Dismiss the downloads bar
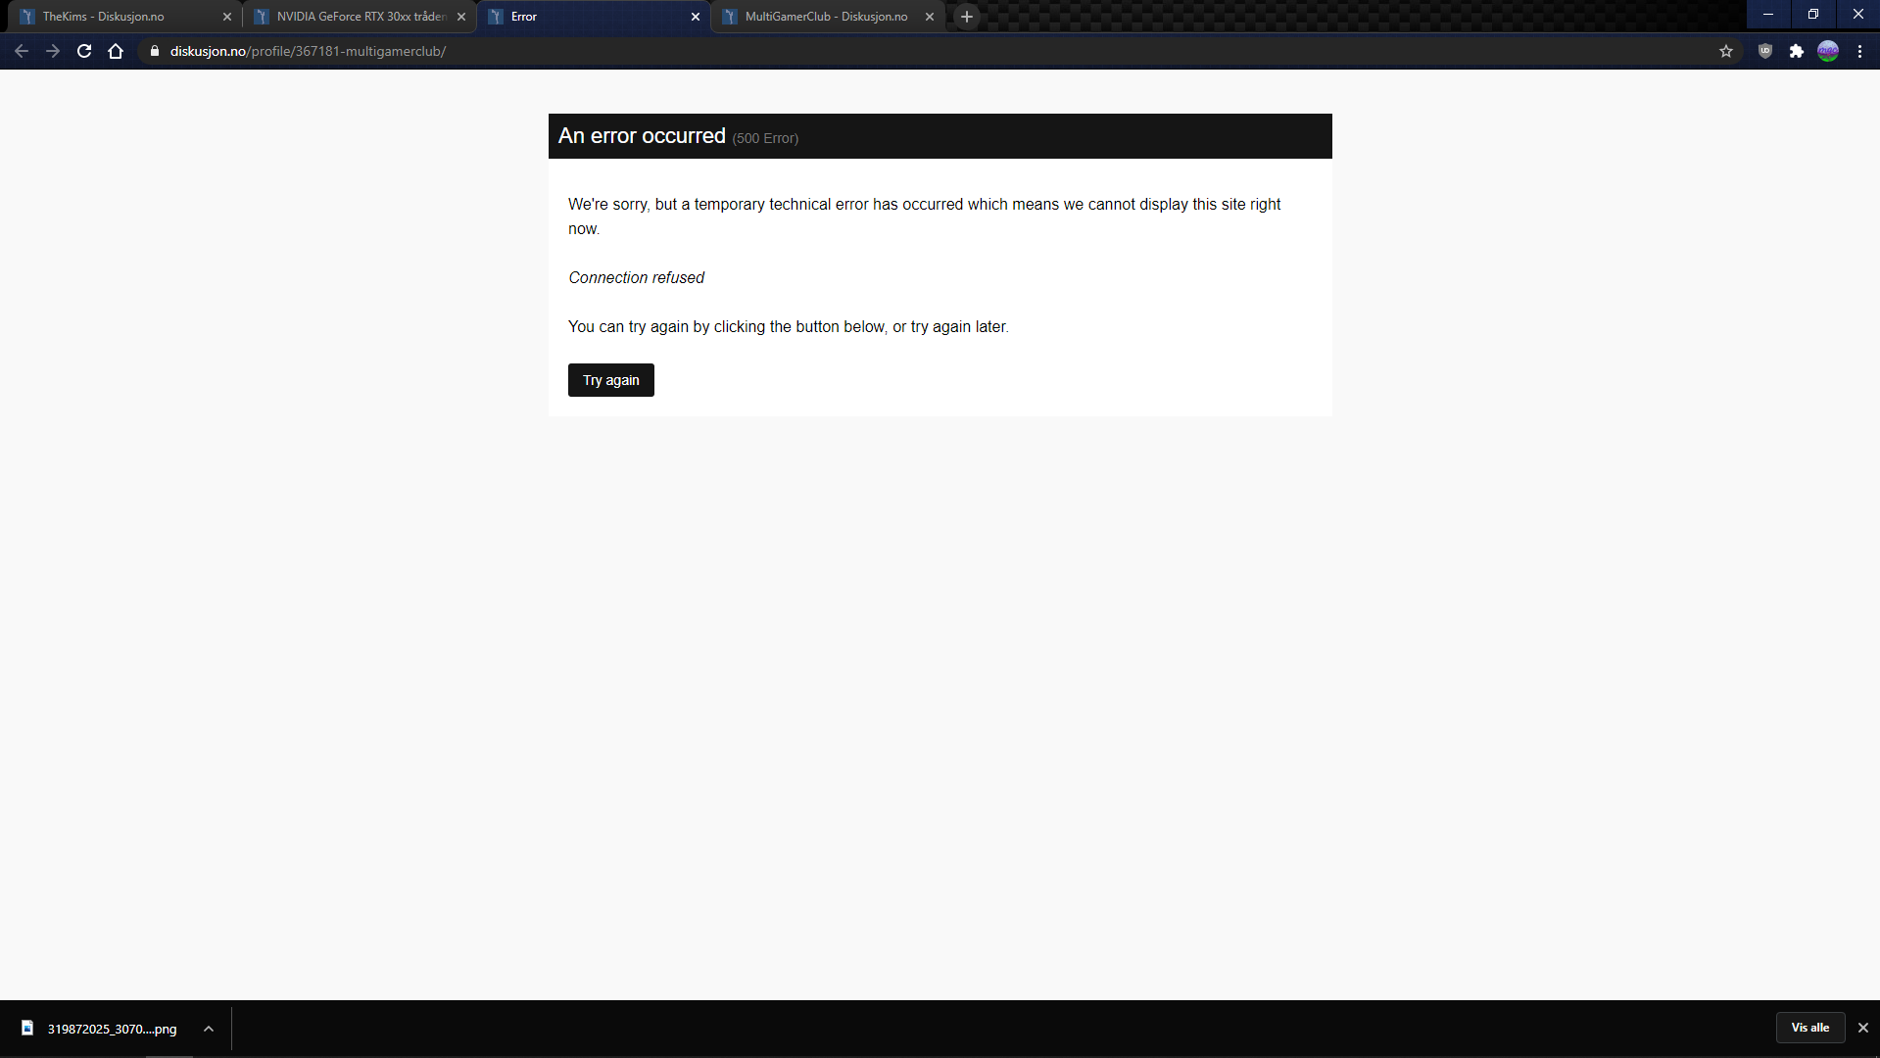Image resolution: width=1880 pixels, height=1058 pixels. coord(1863,1028)
